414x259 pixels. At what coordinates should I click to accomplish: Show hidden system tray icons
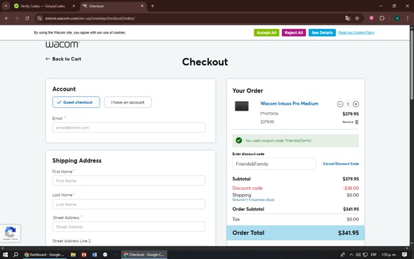click(x=351, y=254)
